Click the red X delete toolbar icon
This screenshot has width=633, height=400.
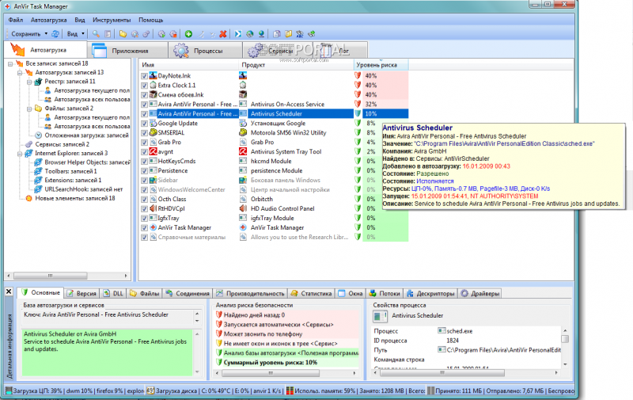(x=223, y=34)
